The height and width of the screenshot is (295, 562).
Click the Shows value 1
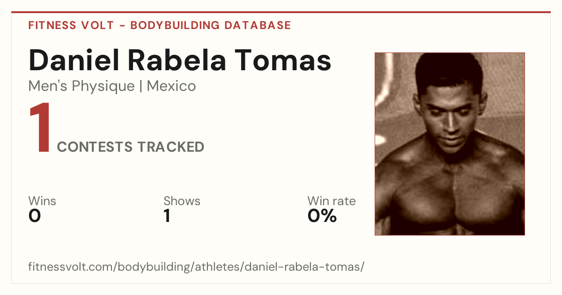[x=167, y=216]
